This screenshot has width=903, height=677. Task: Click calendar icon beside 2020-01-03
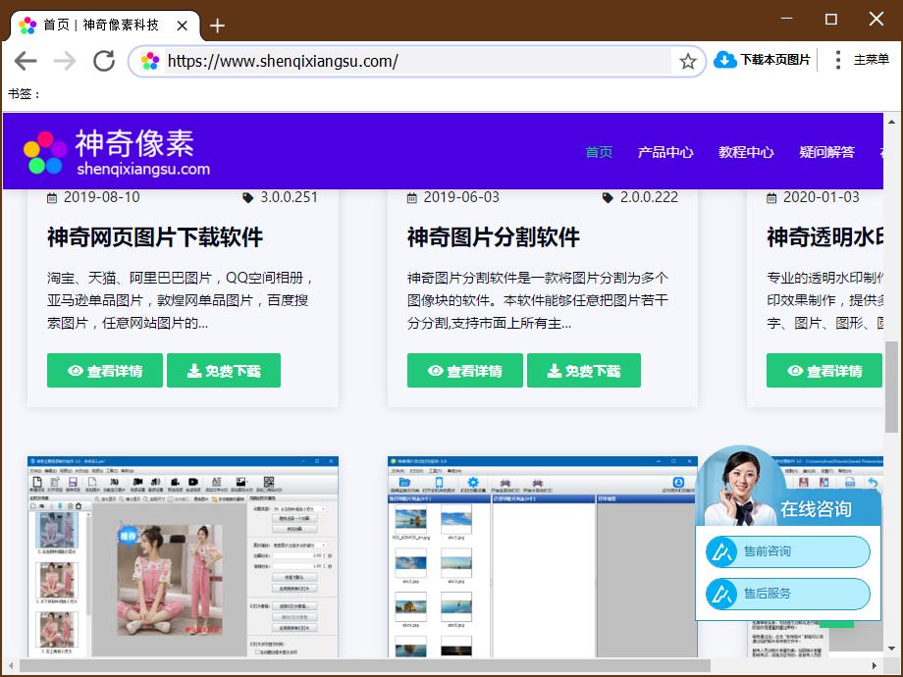click(771, 198)
